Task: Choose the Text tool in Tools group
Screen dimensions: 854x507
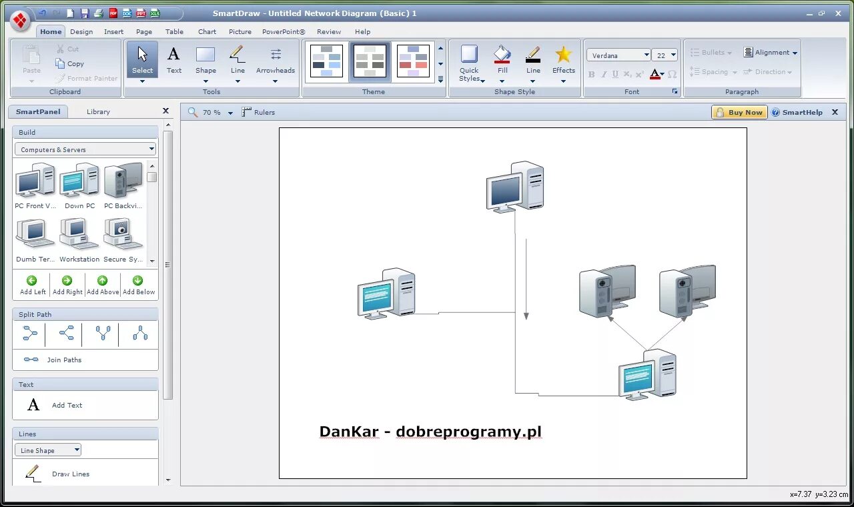Action: click(173, 60)
